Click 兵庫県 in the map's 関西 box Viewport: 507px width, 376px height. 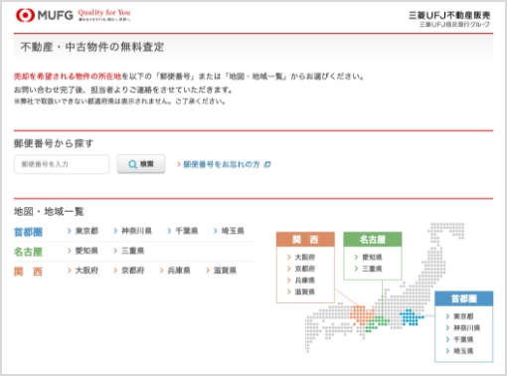(305, 281)
